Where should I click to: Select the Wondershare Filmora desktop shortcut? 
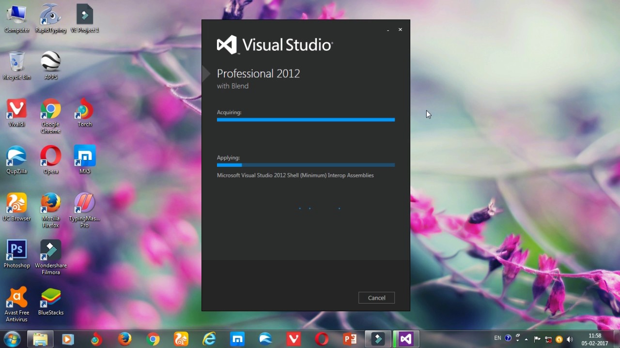click(x=51, y=258)
